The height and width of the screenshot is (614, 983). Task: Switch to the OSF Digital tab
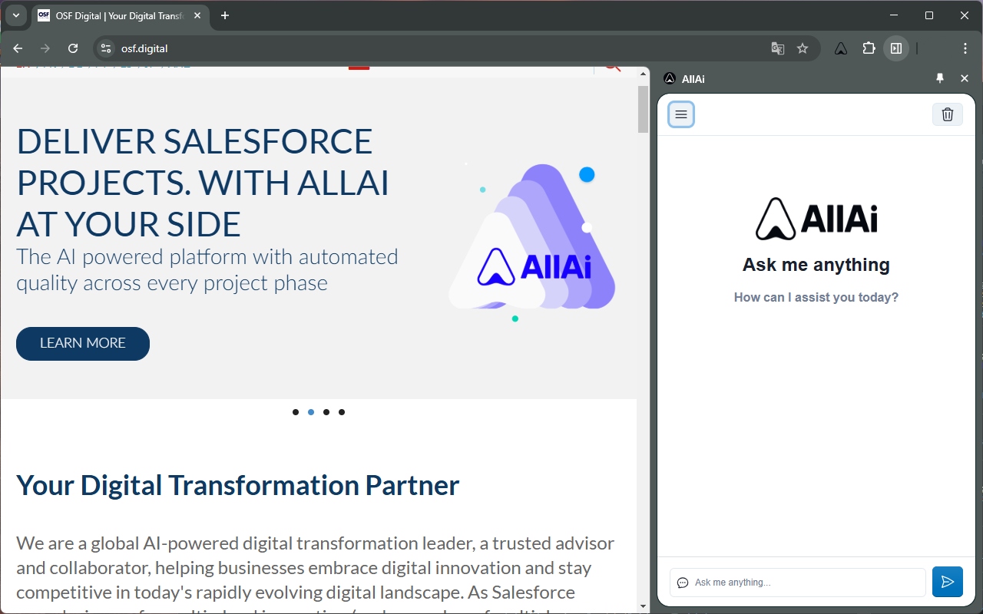point(115,15)
